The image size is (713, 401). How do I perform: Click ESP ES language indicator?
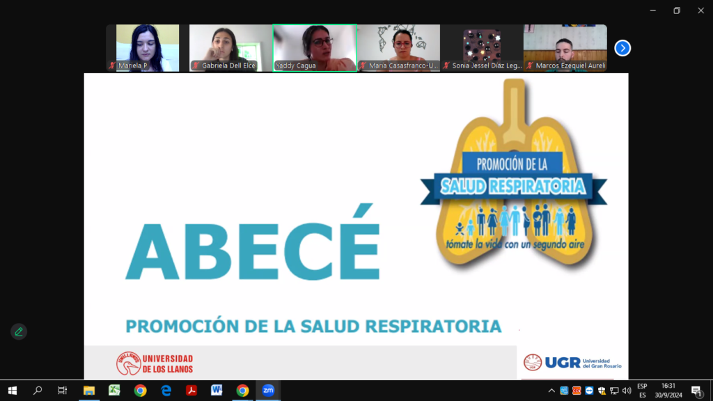(642, 391)
